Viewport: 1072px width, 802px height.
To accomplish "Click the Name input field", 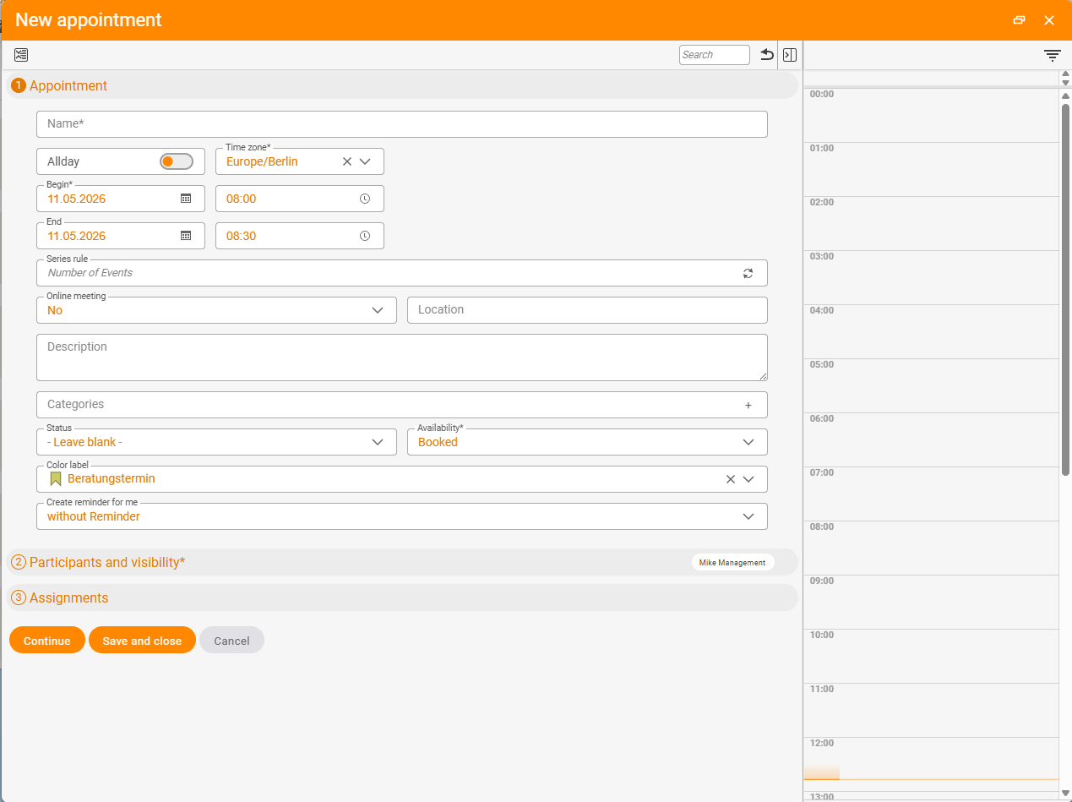I will 402,124.
